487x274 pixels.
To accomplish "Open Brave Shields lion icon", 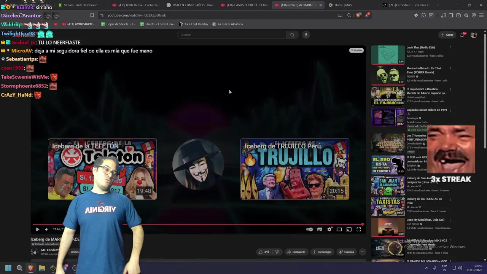I will click(358, 15).
